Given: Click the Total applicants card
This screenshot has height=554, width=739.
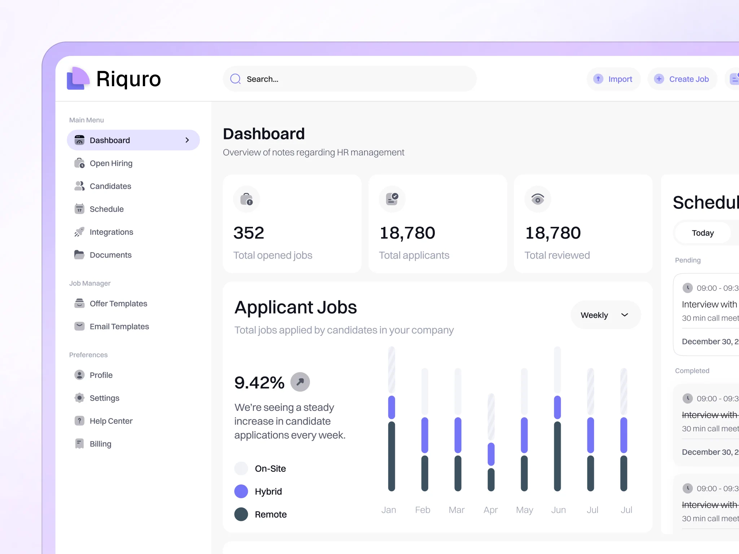Looking at the screenshot, I should click(438, 224).
